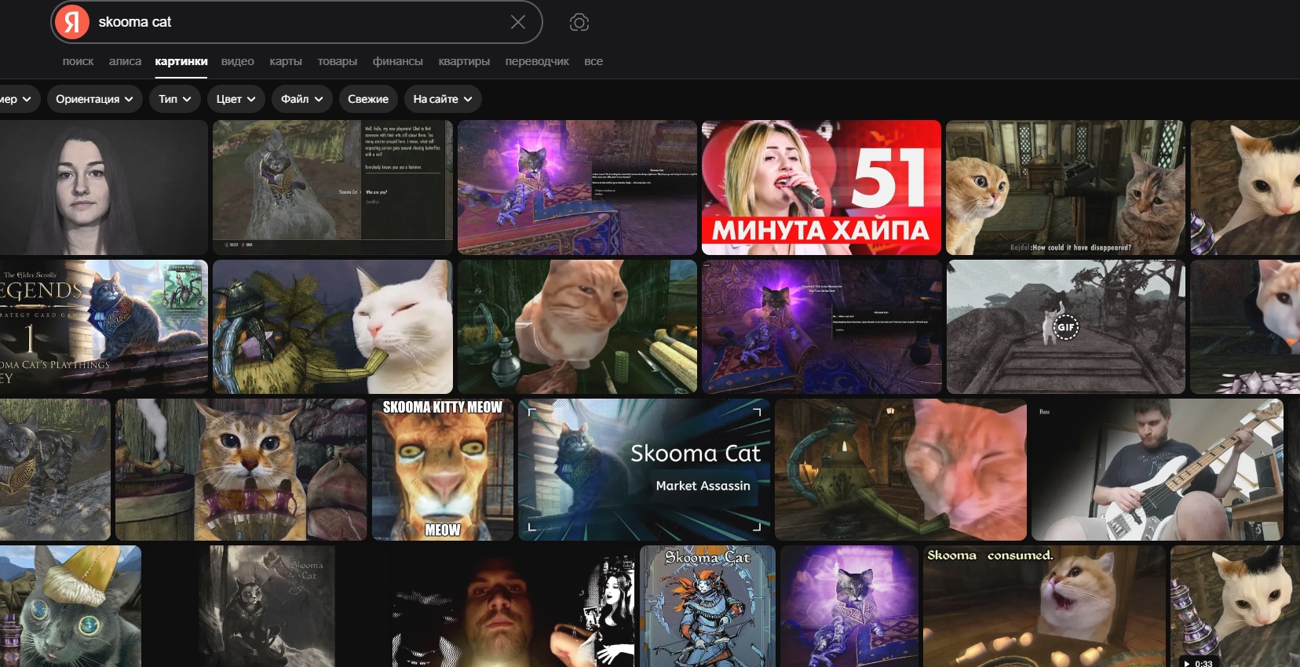Clear the search query with the X icon
Image resolution: width=1300 pixels, height=667 pixels.
[518, 22]
